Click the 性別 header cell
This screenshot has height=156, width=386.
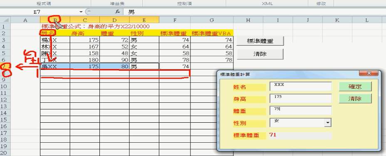[144, 33]
